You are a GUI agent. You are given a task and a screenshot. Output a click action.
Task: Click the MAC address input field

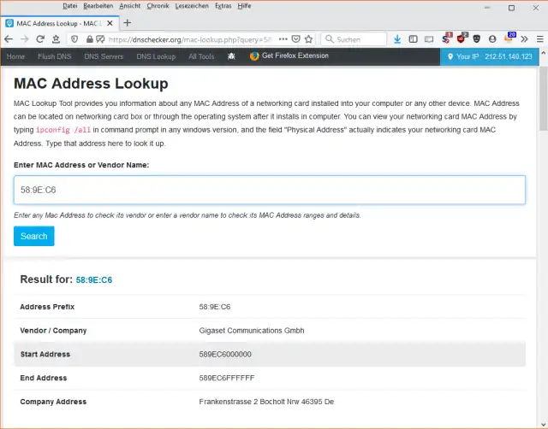pos(270,190)
